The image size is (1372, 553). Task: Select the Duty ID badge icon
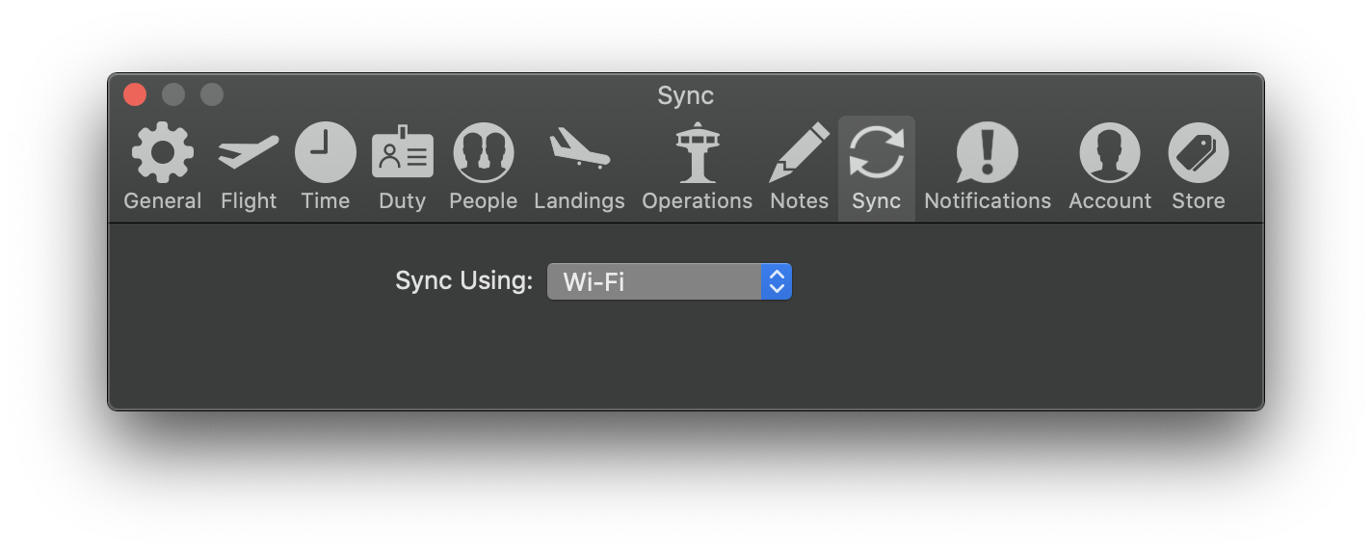tap(403, 152)
